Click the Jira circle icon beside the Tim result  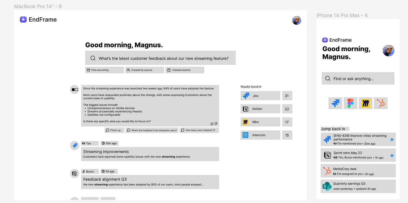[75, 145]
